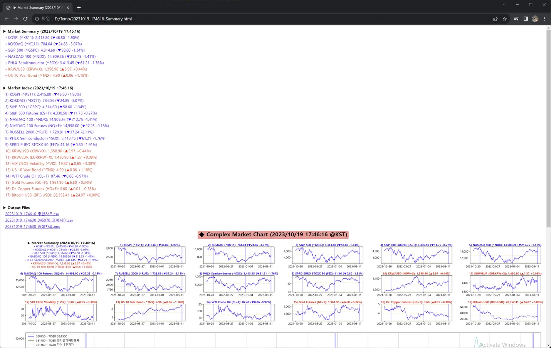This screenshot has height=348, width=551.
Task: Click '12) VIX CBOE Volatility' line
Action: [51, 164]
